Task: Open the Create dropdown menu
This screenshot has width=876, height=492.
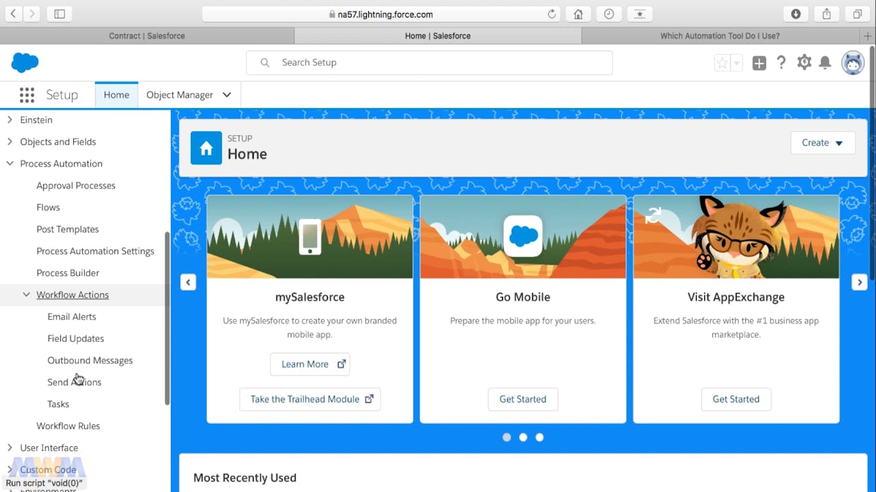Action: point(822,143)
